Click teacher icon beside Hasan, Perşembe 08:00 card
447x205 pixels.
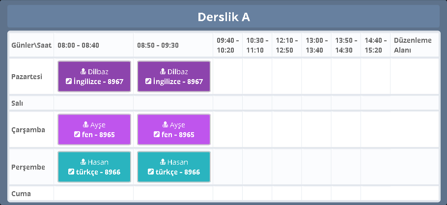pos(83,162)
